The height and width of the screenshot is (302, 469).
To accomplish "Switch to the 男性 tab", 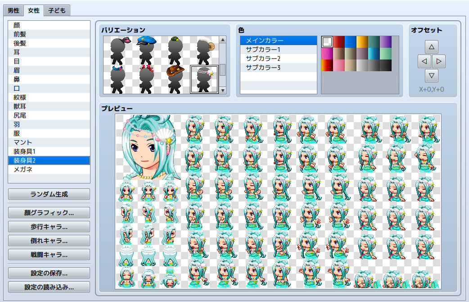I will pos(13,10).
